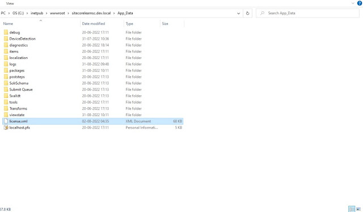Image resolution: width=363 pixels, height=212 pixels.
Task: Select the Submit Queue folder name
Action: [21, 90]
